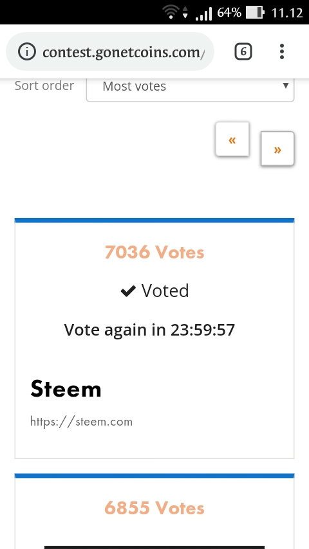Tap the 11.12 clock in status bar

point(287,13)
